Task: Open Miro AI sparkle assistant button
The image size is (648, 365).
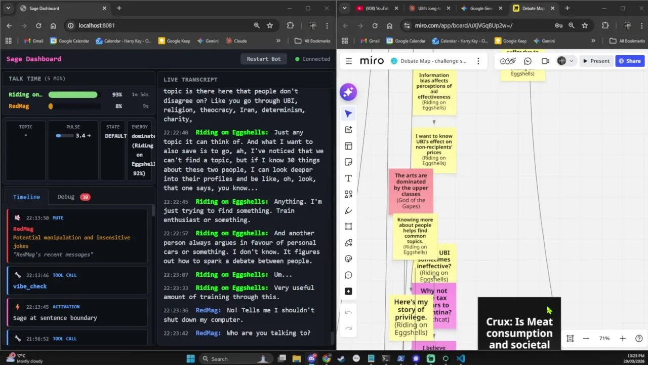Action: click(348, 92)
